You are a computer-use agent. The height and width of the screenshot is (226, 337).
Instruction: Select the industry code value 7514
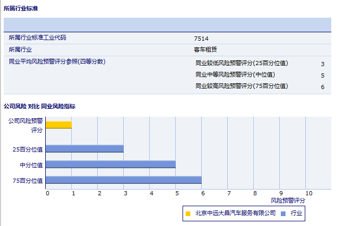point(201,38)
